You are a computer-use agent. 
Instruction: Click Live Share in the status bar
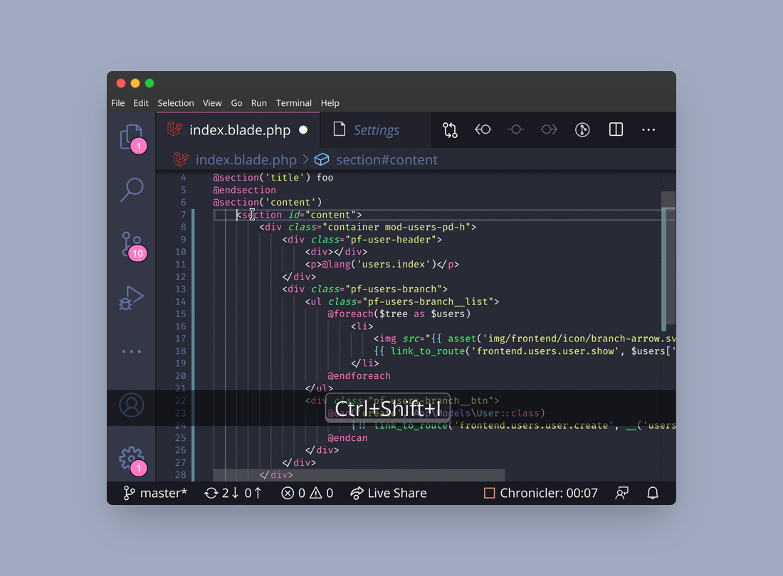[x=389, y=493]
